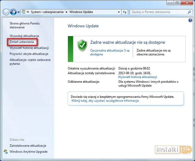This screenshot has height=161, width=195.
Task: Open Zainstalowane aktualizacje link
Action: pos(28,146)
